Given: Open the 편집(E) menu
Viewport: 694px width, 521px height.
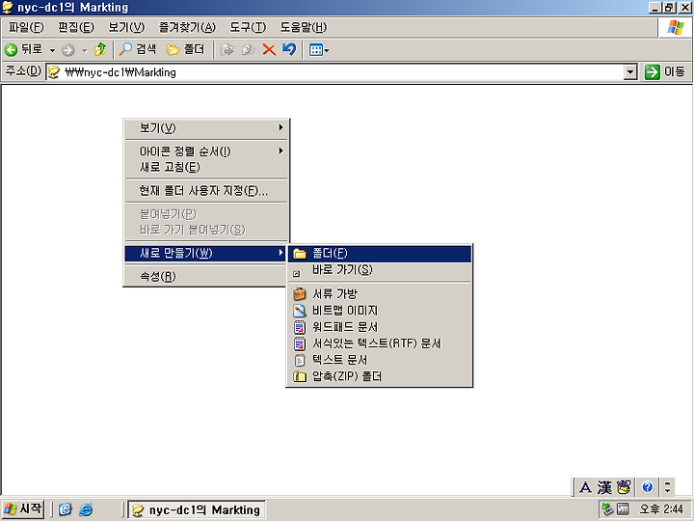Looking at the screenshot, I should coord(76,27).
